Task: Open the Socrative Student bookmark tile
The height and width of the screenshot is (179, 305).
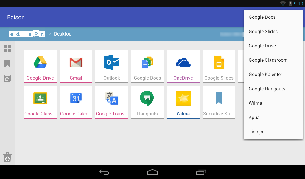Action: (x=219, y=102)
